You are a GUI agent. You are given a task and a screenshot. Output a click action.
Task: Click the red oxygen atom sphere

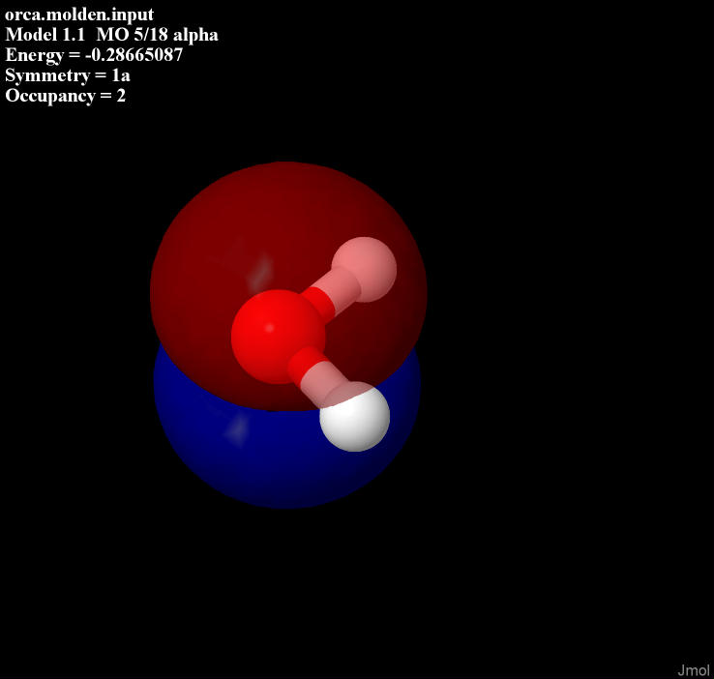pos(278,337)
